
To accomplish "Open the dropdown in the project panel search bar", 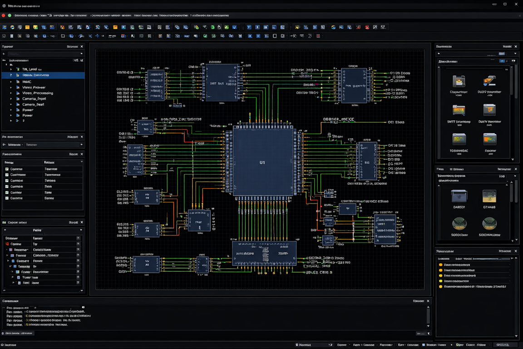I will 82,54.
